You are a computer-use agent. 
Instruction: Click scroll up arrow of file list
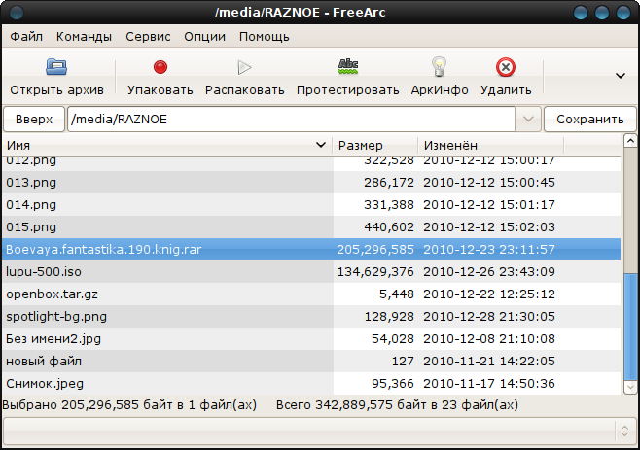pyautogui.click(x=630, y=141)
